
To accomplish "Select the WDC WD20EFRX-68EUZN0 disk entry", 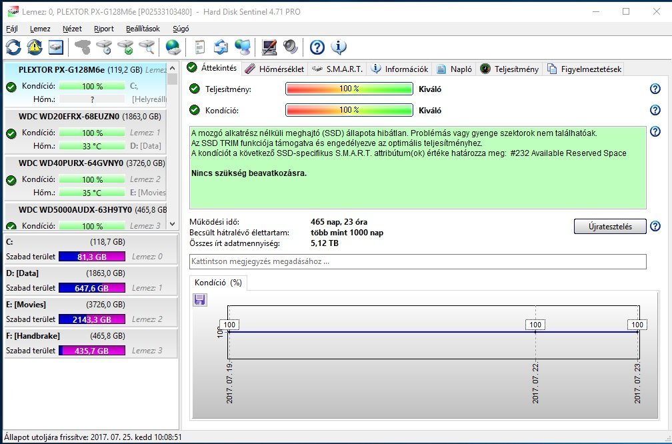I will (x=85, y=131).
